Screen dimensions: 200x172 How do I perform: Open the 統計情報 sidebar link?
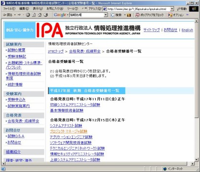click(15, 85)
